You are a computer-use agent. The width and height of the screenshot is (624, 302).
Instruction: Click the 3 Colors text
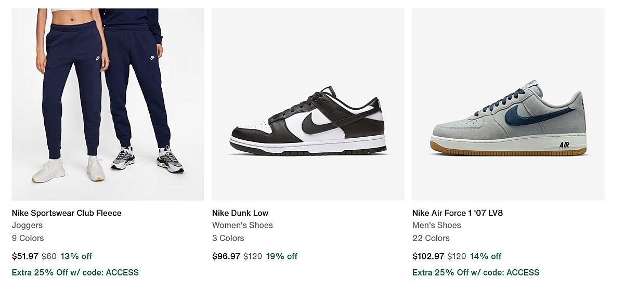tap(228, 238)
